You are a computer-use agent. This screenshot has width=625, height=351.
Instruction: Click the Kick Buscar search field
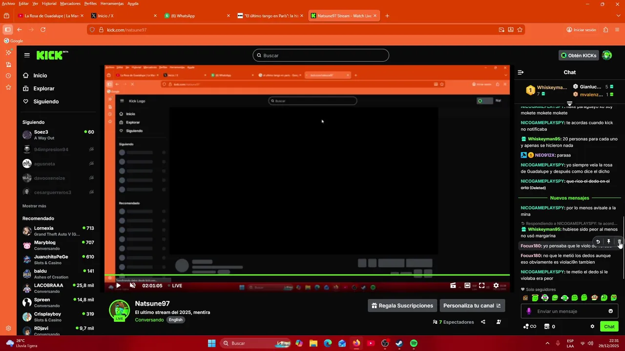321,56
